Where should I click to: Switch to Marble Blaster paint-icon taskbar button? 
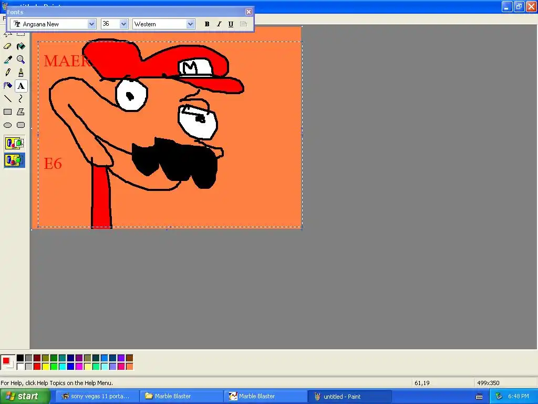[265, 397]
